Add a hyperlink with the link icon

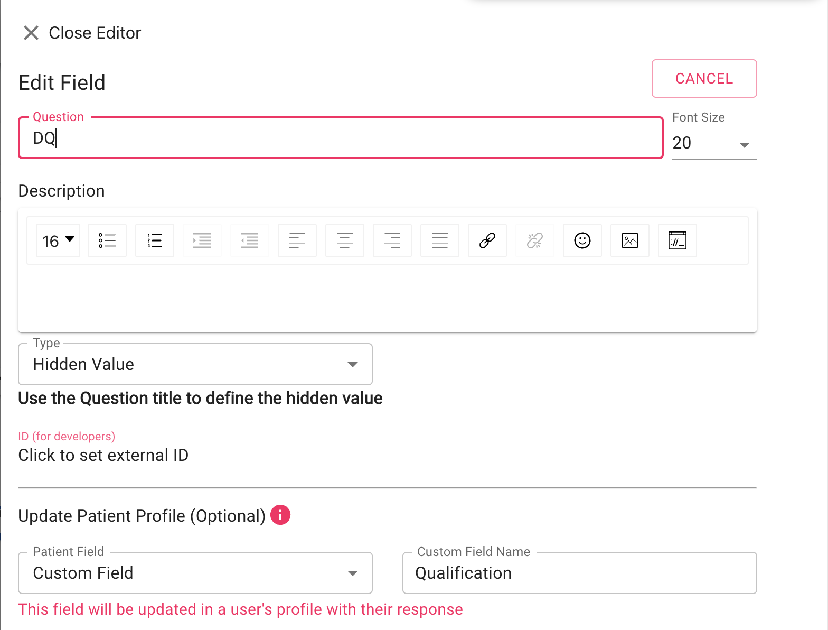pyautogui.click(x=487, y=240)
